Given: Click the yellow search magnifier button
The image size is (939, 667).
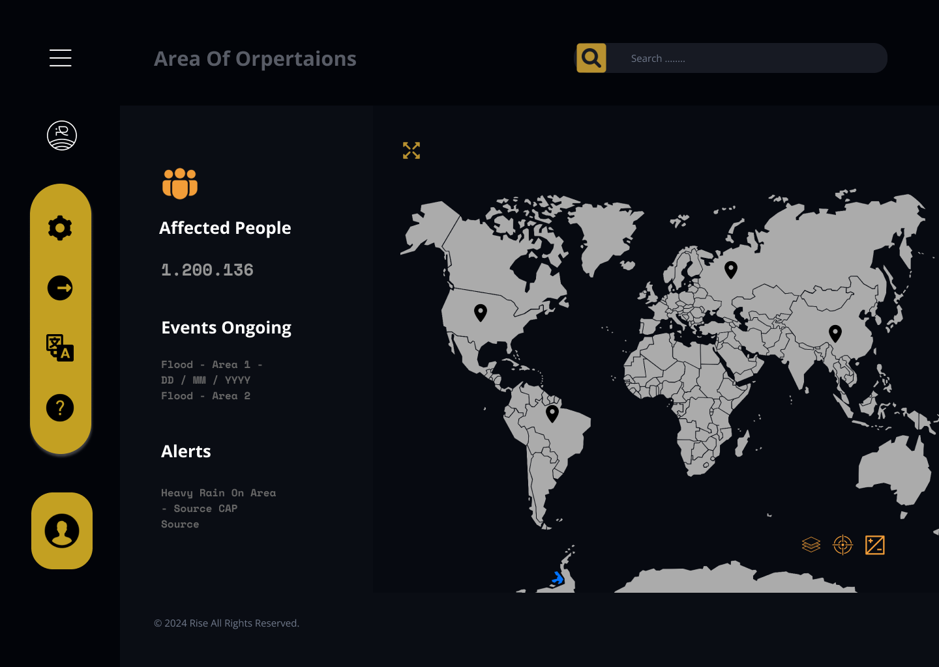Looking at the screenshot, I should (591, 58).
